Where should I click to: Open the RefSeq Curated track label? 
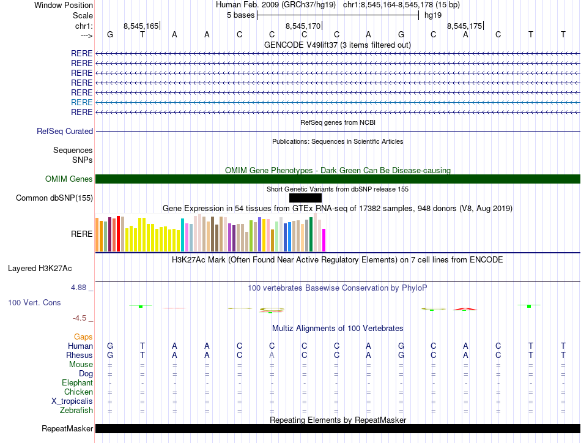(x=65, y=131)
